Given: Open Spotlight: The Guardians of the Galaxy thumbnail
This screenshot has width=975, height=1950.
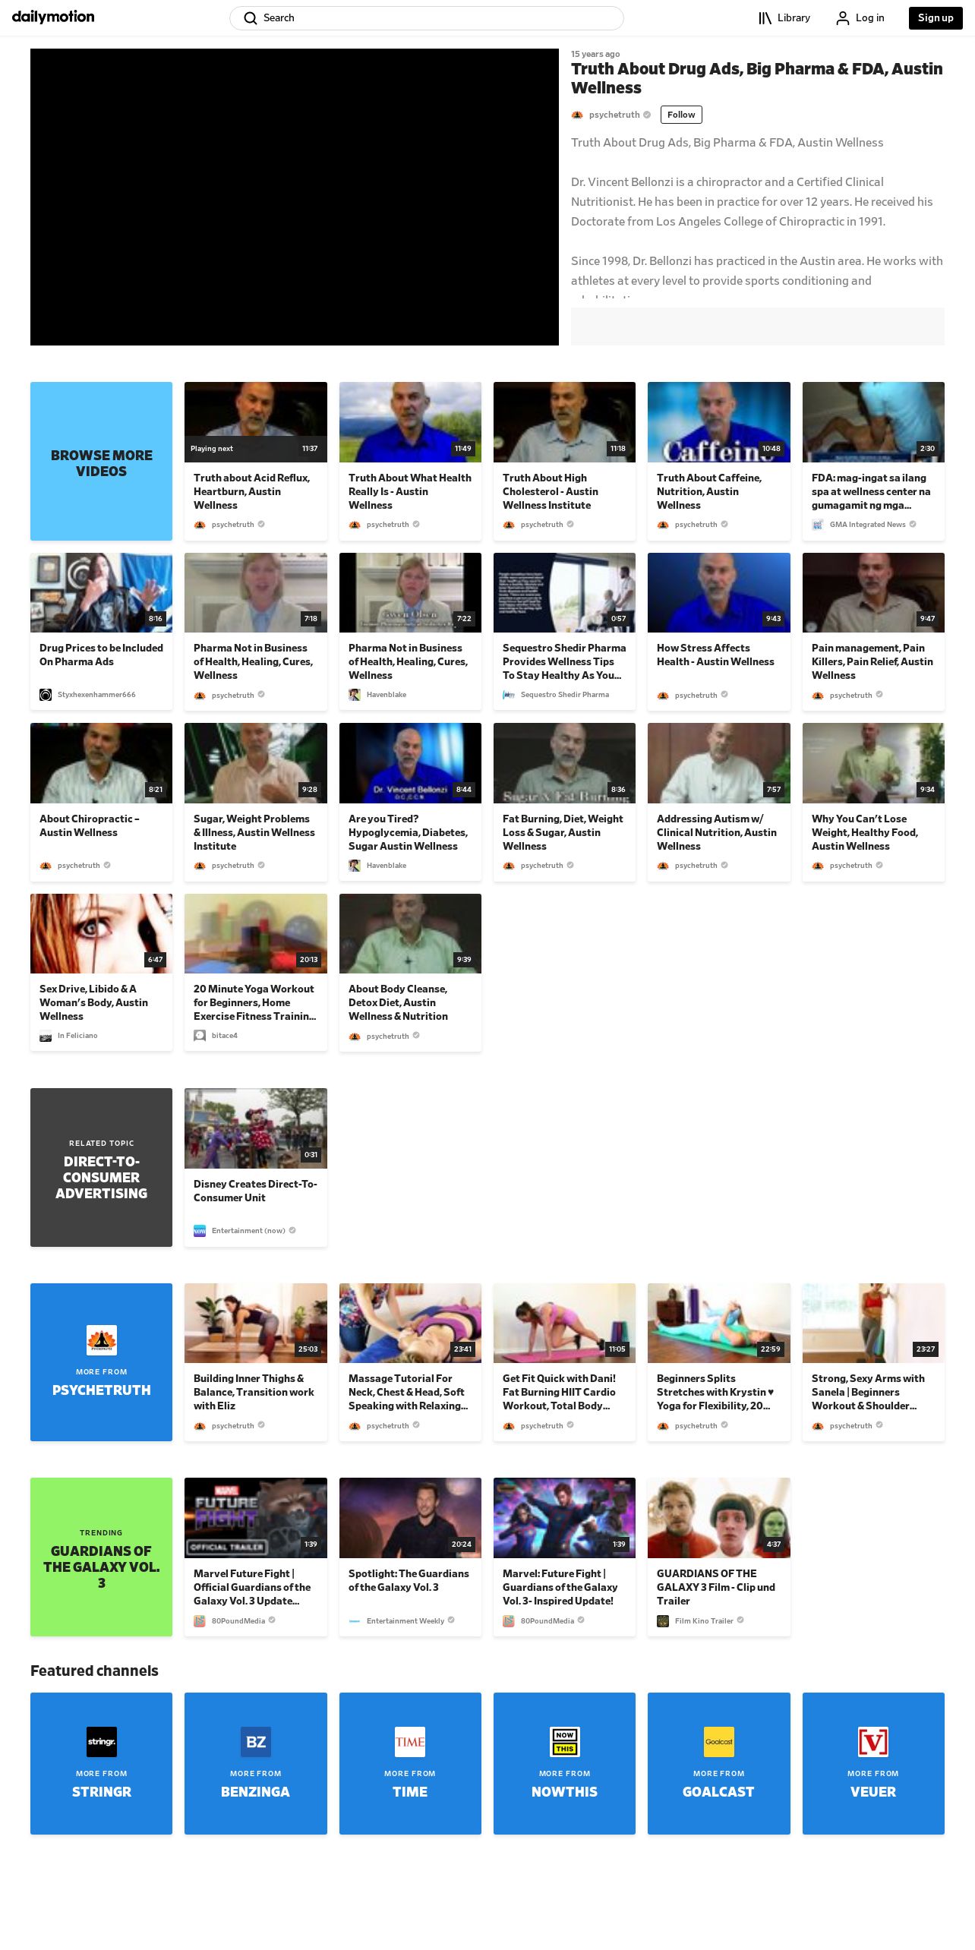Looking at the screenshot, I should (410, 1518).
